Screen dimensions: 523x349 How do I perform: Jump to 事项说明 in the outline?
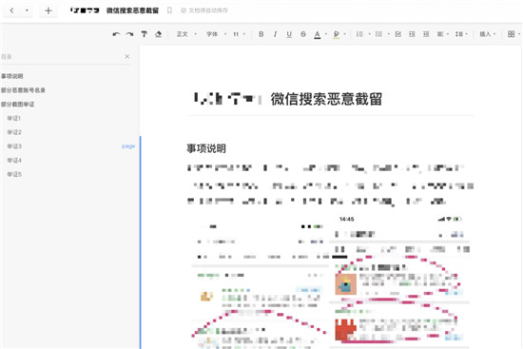(12, 76)
